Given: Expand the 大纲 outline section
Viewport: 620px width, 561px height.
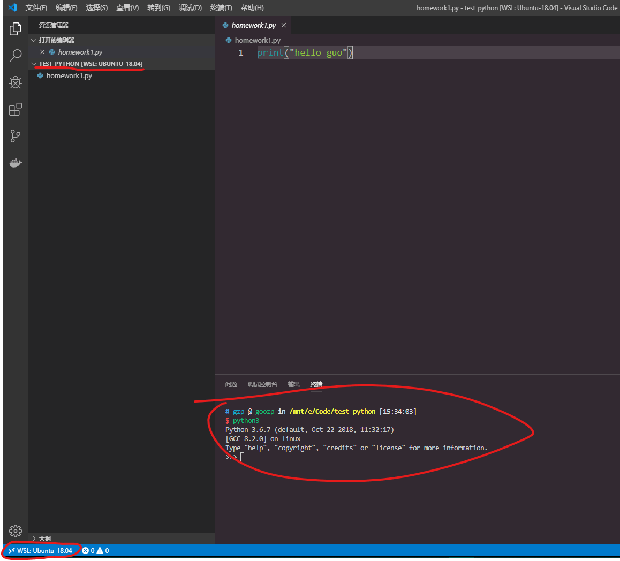Looking at the screenshot, I should pos(34,539).
